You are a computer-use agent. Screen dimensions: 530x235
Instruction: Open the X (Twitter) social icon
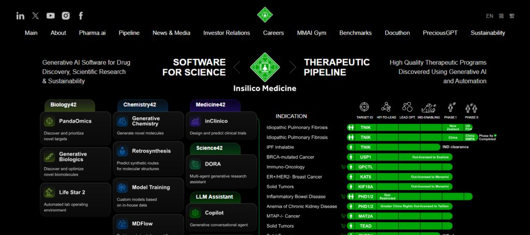point(36,15)
